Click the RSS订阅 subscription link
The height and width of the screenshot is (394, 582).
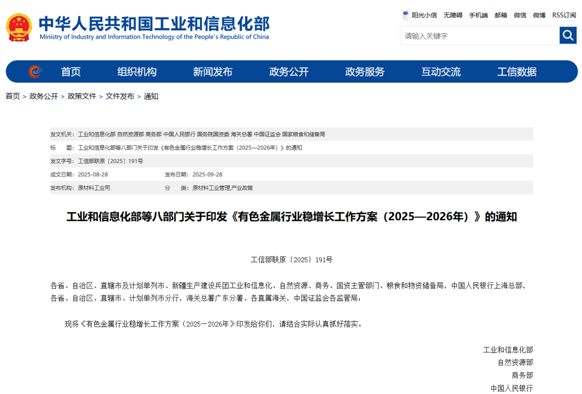tap(564, 15)
